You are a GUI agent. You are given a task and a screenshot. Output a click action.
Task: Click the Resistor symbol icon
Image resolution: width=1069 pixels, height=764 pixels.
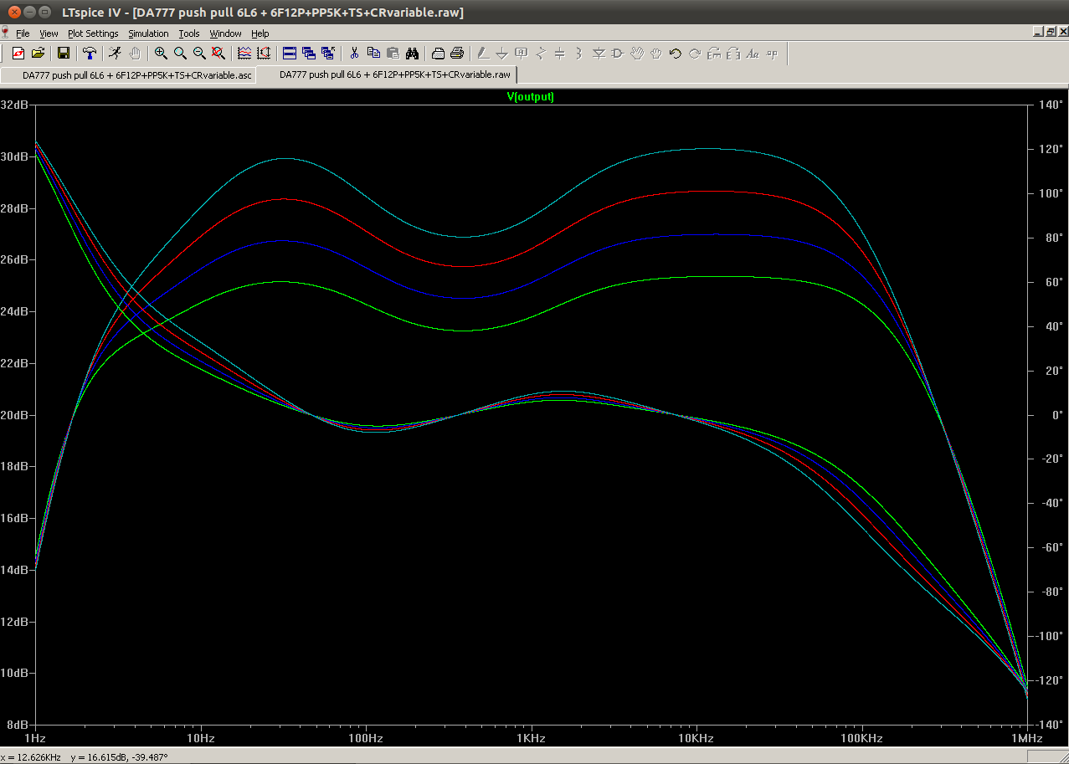tap(541, 54)
